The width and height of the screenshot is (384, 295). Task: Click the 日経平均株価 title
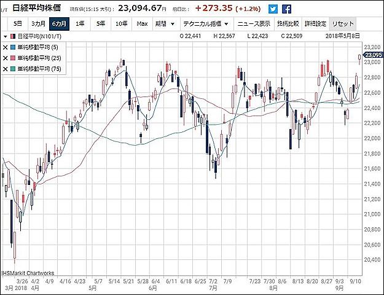(x=36, y=8)
